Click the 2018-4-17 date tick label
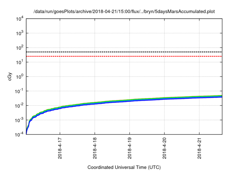This screenshot has height=171, width=245. [60, 149]
